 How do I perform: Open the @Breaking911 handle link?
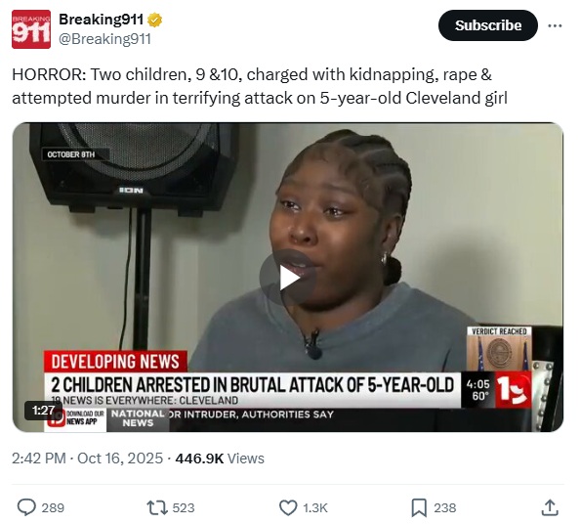tap(105, 39)
